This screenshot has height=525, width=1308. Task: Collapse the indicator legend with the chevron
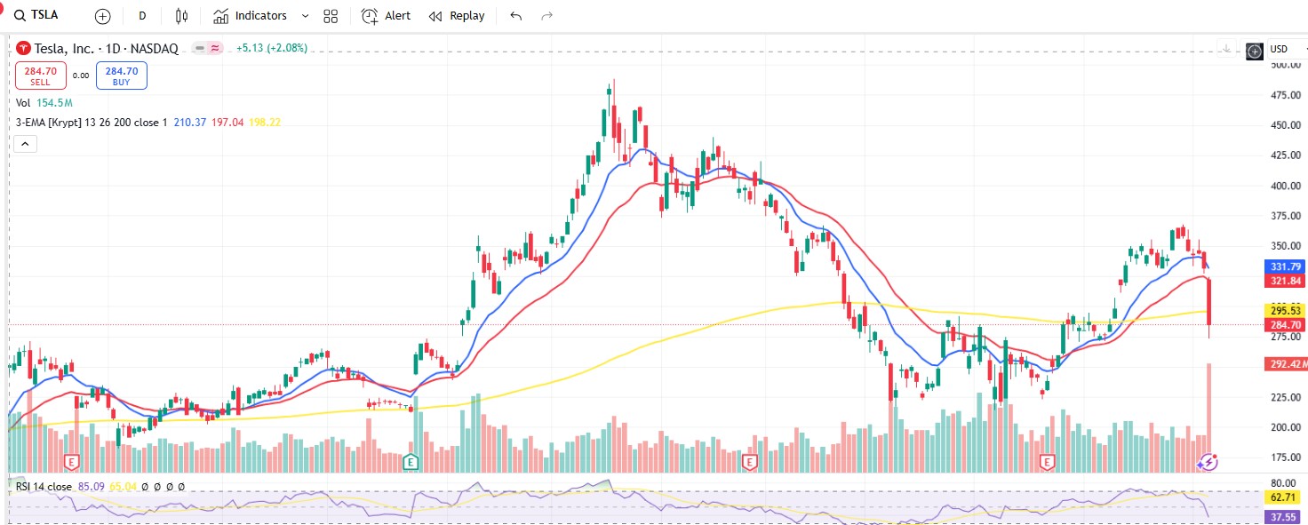25,143
